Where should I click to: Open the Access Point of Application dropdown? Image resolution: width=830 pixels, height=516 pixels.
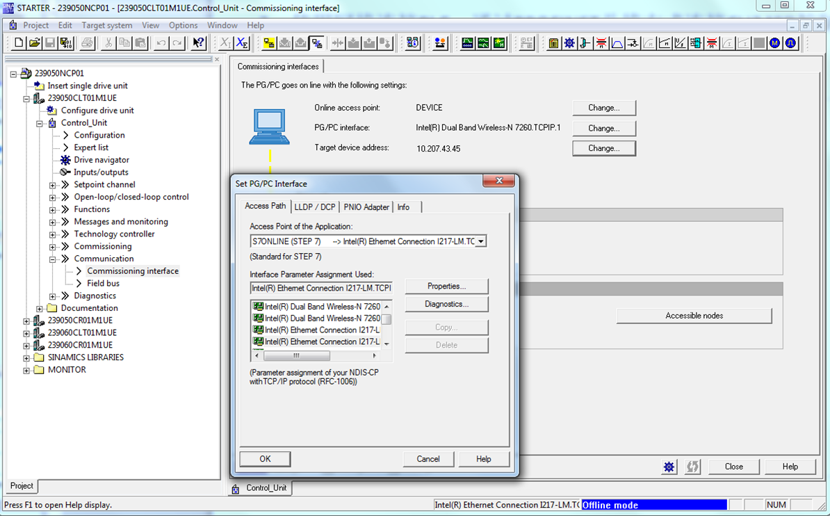pos(480,241)
